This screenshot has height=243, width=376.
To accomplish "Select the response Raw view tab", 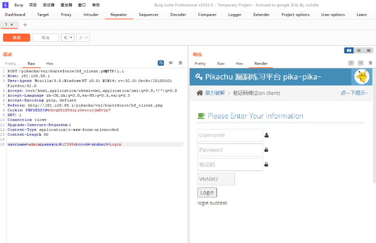I will coord(221,63).
